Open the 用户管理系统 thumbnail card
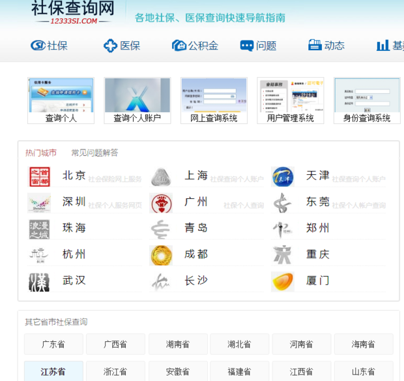 tap(291, 100)
